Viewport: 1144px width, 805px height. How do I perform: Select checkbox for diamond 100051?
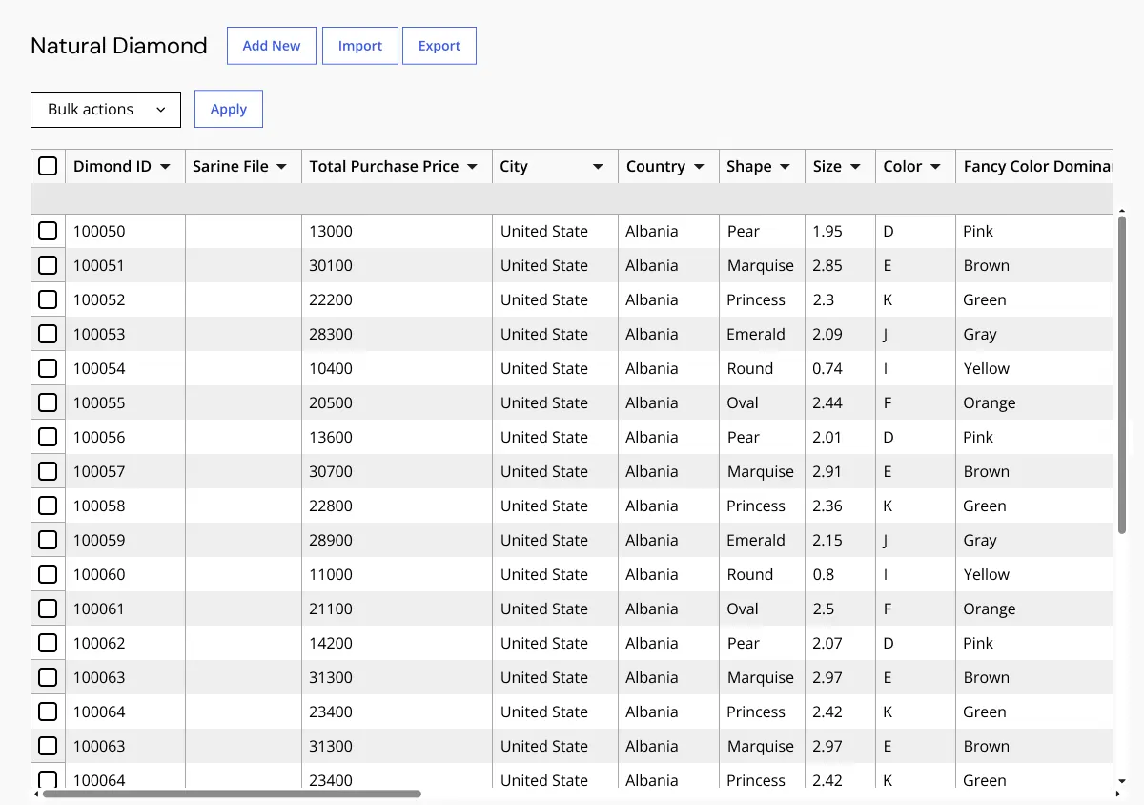(x=48, y=265)
